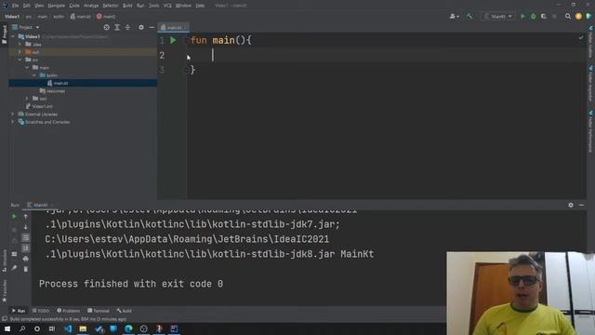This screenshot has width=595, height=335.
Task: Expand the .idea folder
Action: coord(20,45)
